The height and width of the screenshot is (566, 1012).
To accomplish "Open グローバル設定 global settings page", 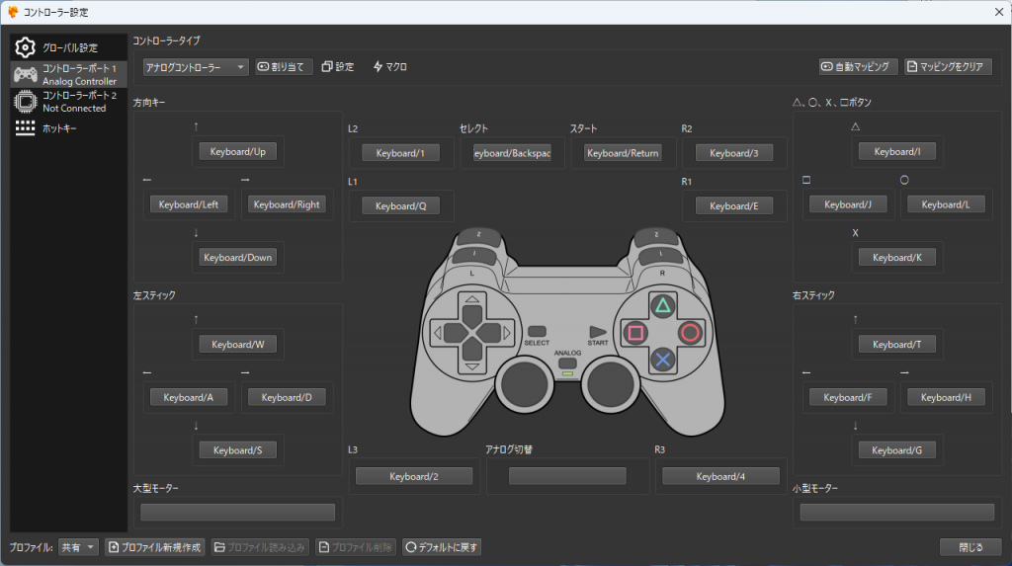I will (68, 47).
